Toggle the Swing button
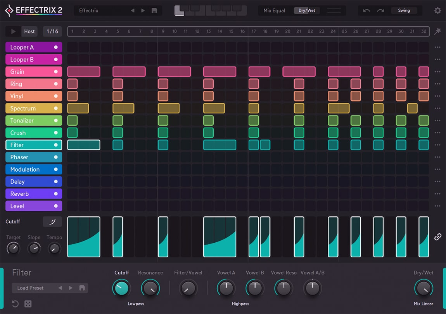Image resolution: width=446 pixels, height=314 pixels. click(x=404, y=10)
